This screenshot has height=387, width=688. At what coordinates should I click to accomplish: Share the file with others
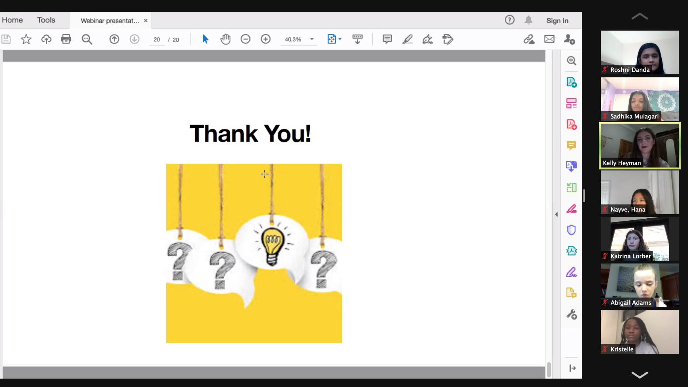click(x=570, y=39)
